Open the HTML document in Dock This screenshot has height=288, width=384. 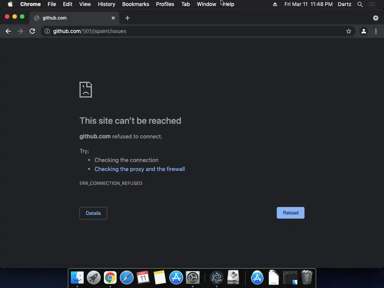click(x=273, y=277)
